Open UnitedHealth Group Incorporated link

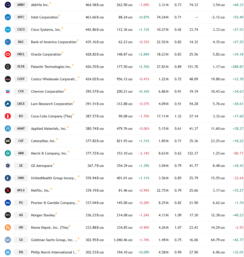(53, 178)
